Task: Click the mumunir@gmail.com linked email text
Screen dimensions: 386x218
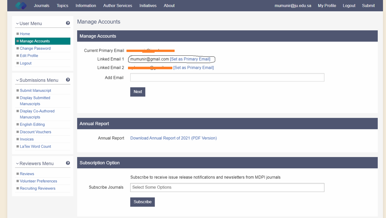Action: click(x=150, y=59)
